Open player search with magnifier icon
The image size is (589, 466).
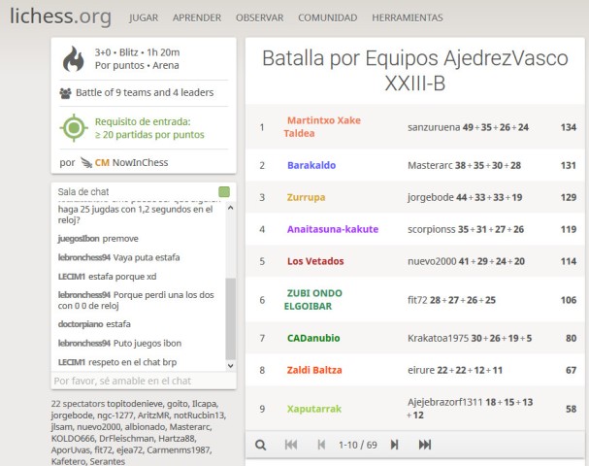click(x=260, y=445)
